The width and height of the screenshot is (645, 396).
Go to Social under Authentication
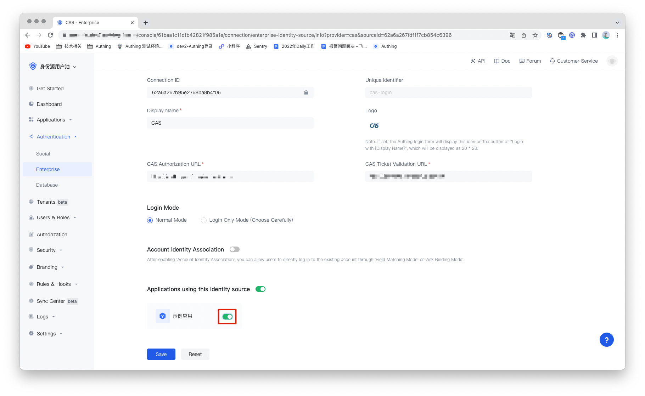point(43,154)
